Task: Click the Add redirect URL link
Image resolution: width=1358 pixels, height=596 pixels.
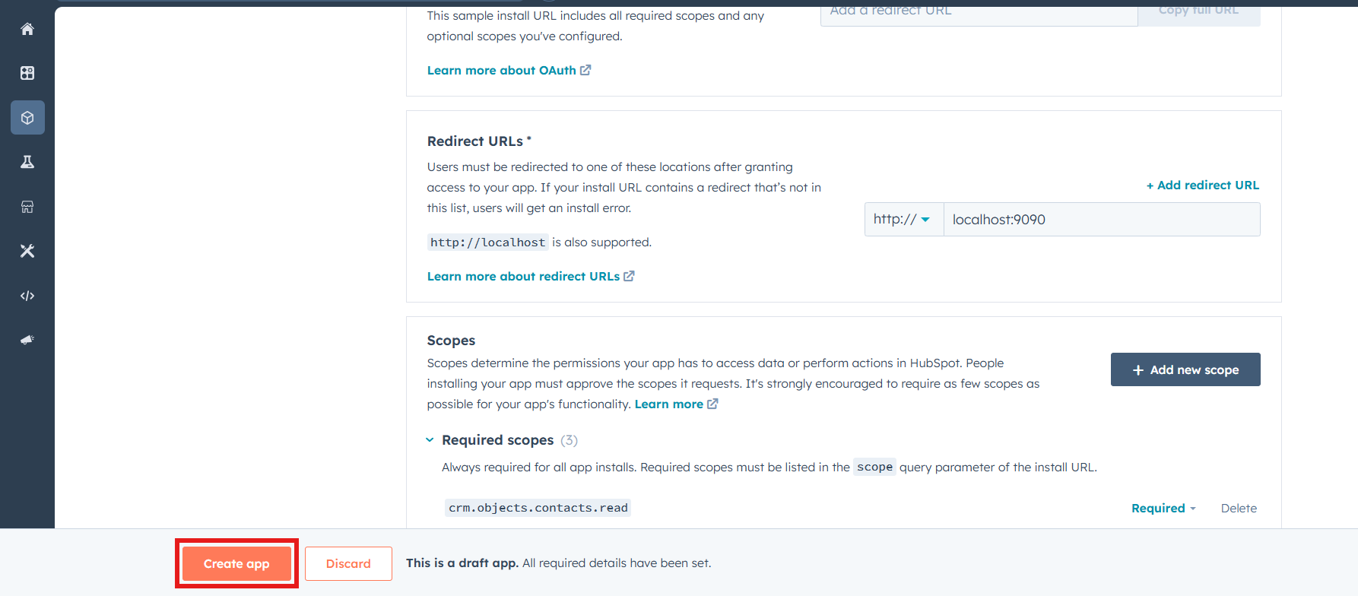Action: click(1203, 185)
